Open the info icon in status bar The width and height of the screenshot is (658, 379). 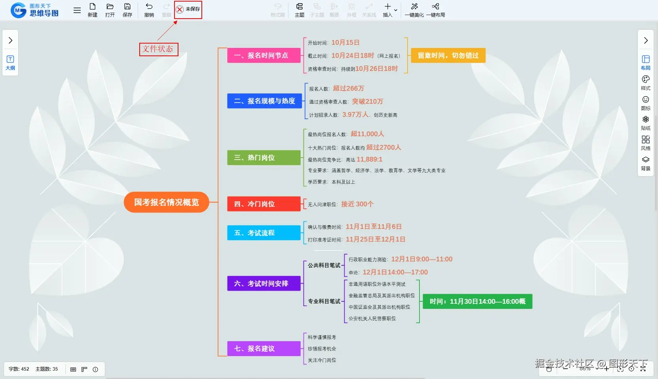point(95,369)
